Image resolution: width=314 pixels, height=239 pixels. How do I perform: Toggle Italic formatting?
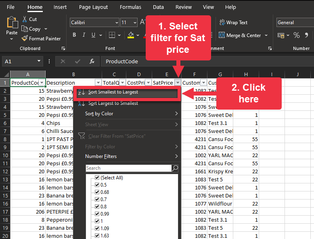click(x=84, y=35)
